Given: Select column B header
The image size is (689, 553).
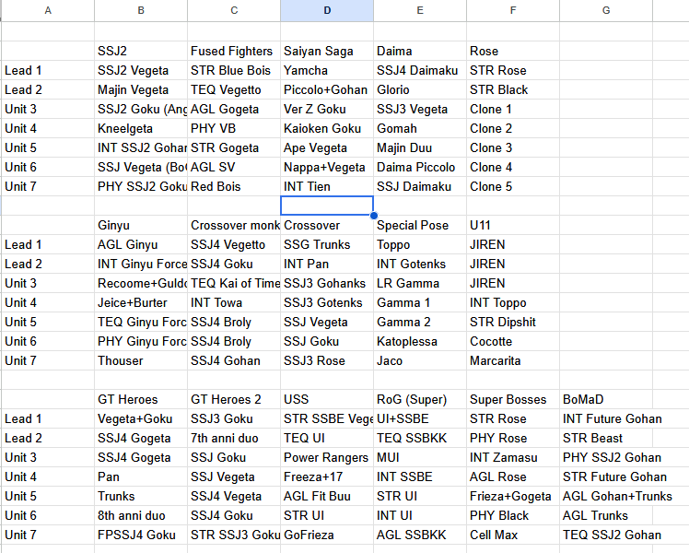Looking at the screenshot, I should (x=141, y=10).
